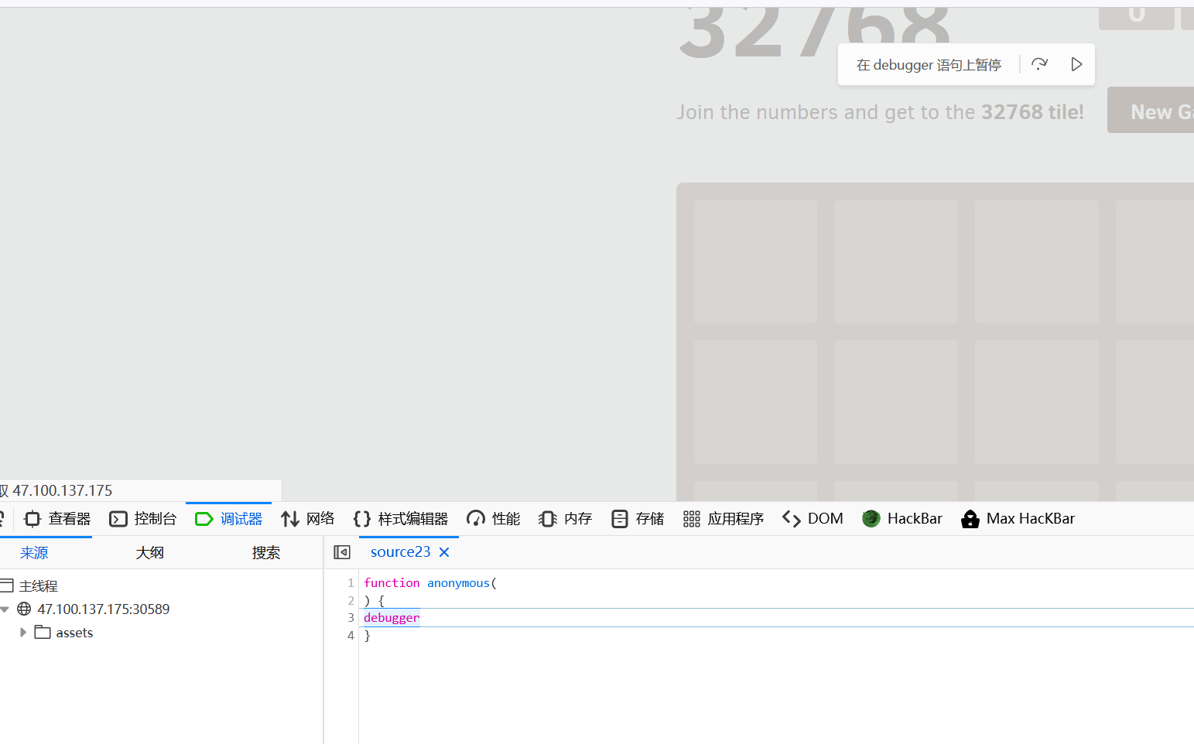Click the 'function anonymous(' code line
1194x744 pixels.
click(430, 583)
